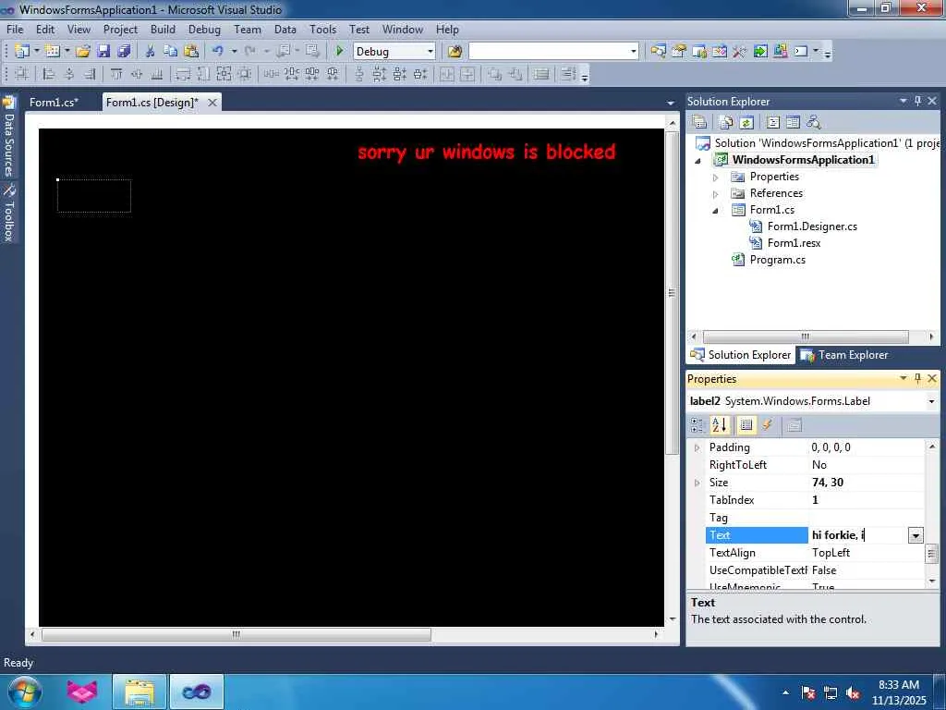Click the Save All icon

(x=124, y=52)
